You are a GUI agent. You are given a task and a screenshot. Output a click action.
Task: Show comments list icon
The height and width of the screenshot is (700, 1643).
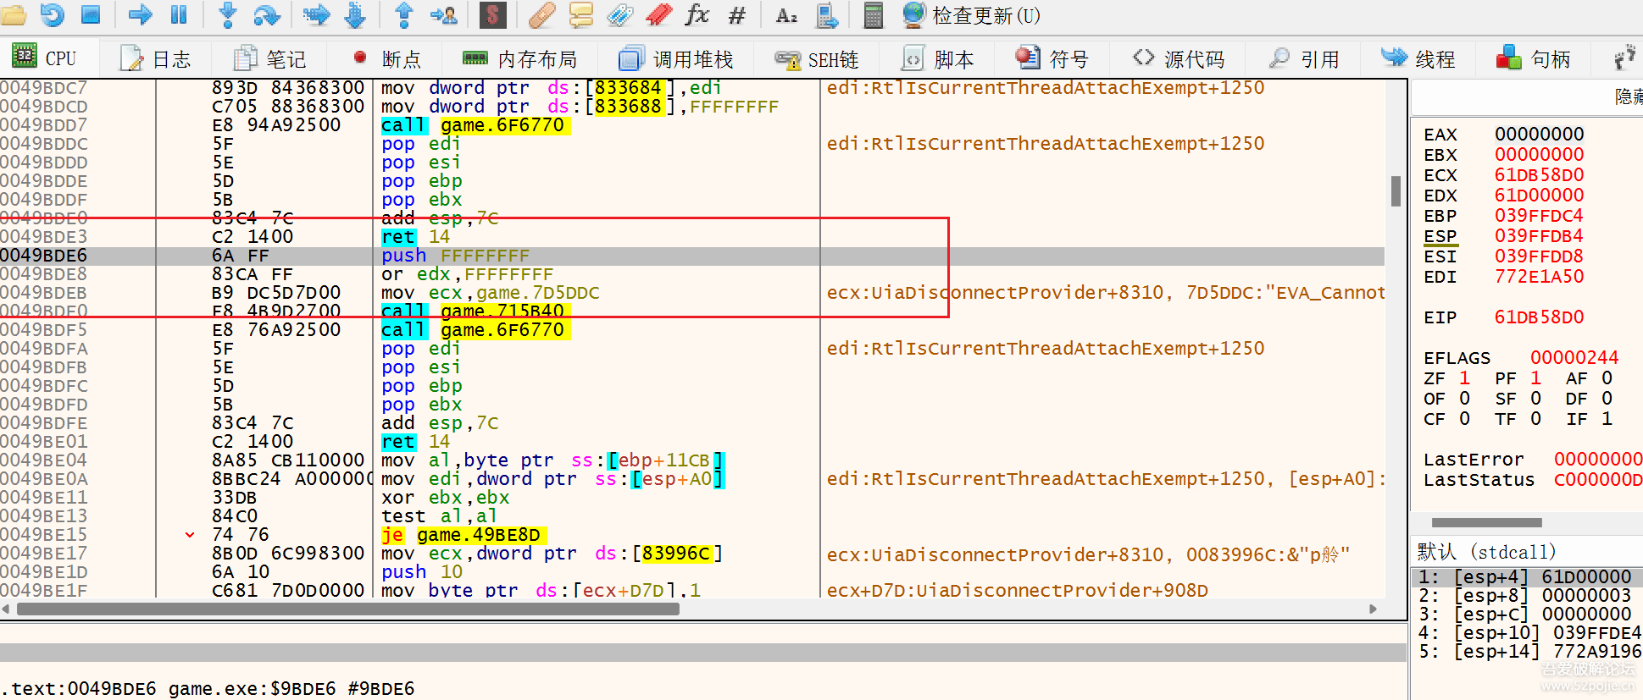pos(581,14)
